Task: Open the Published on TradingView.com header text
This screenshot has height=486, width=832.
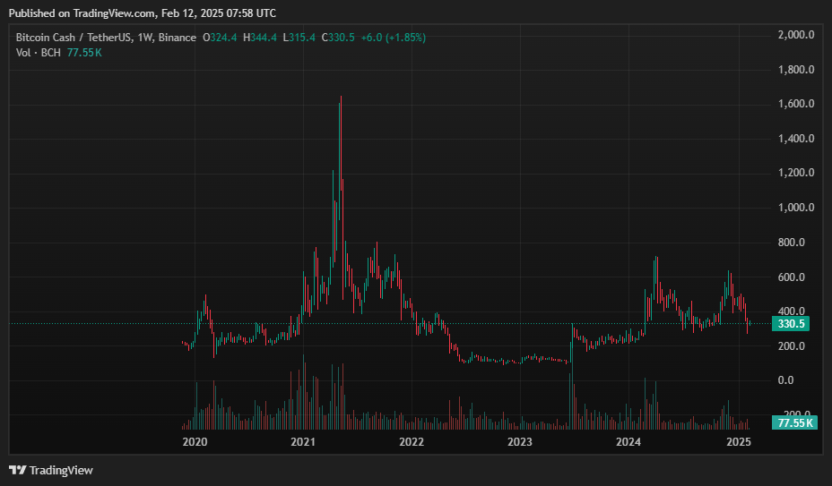Action: tap(143, 13)
